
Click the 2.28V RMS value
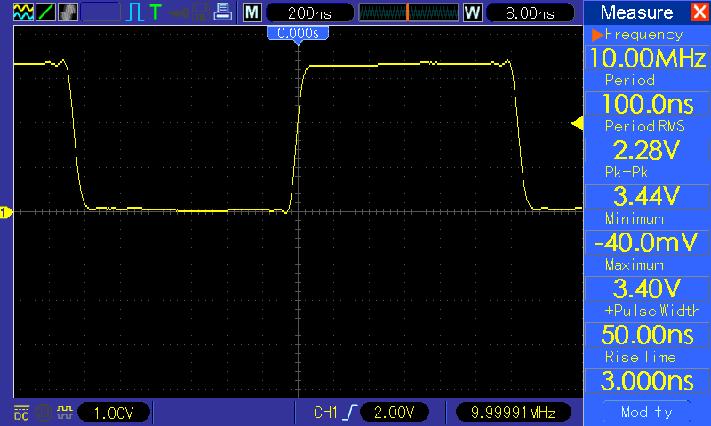(x=647, y=150)
